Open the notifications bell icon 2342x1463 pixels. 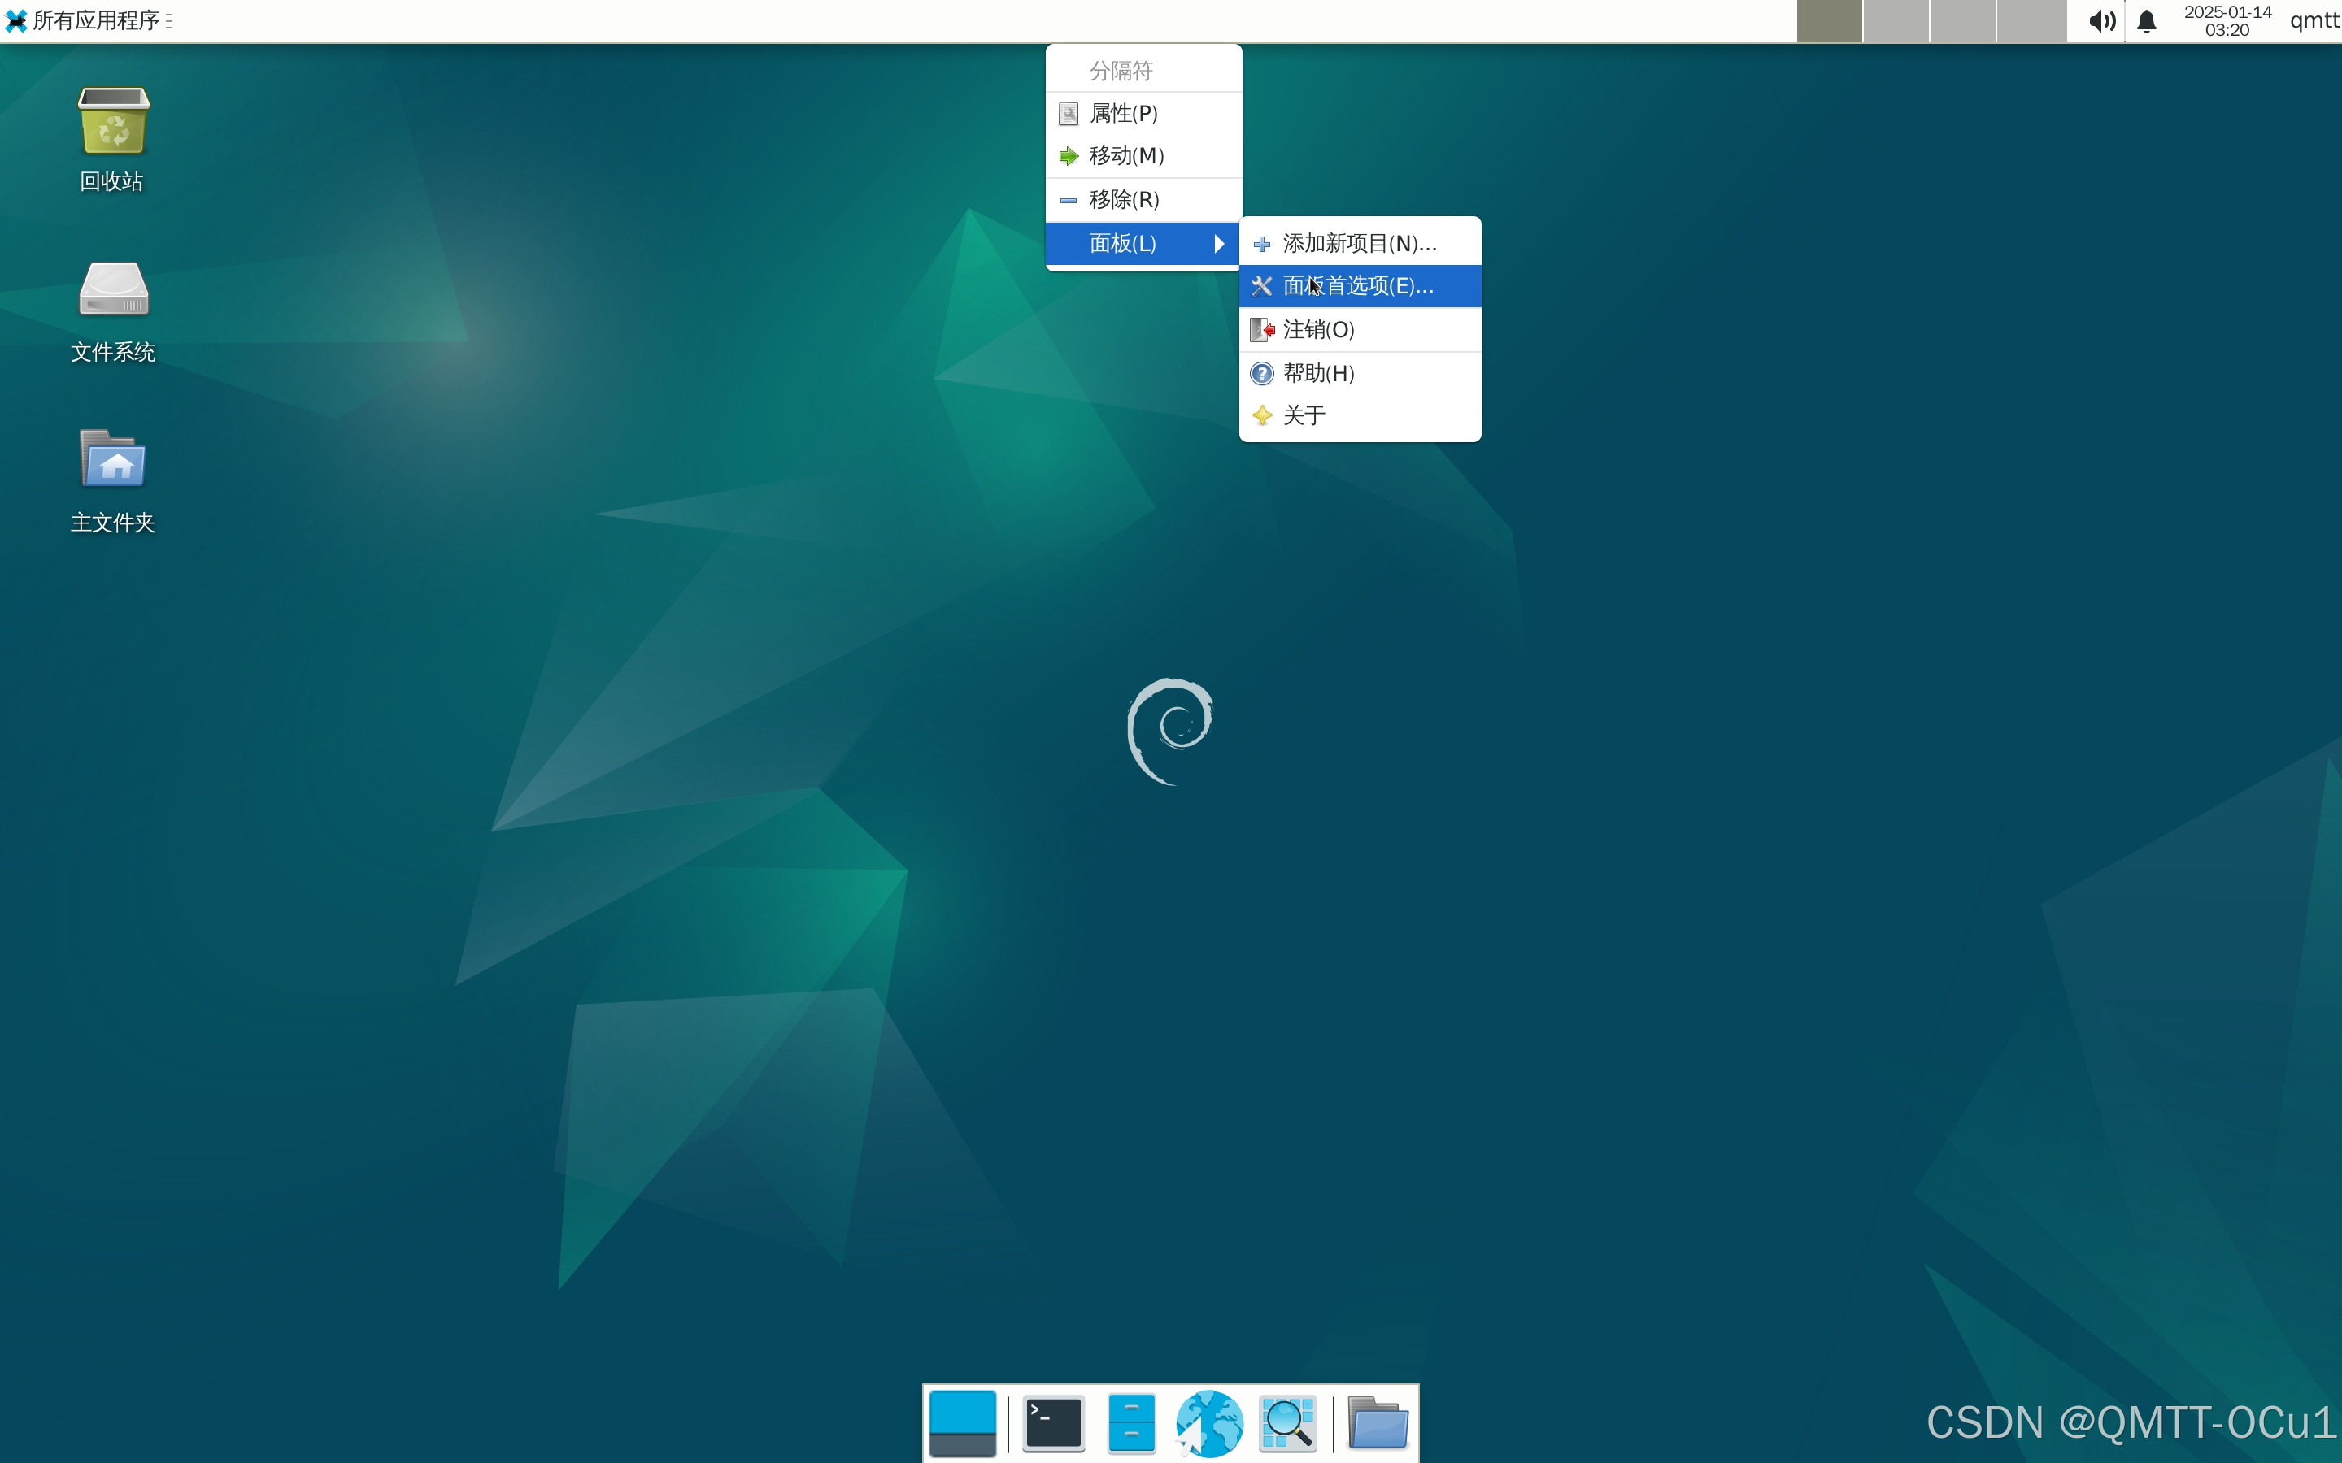[x=2147, y=21]
